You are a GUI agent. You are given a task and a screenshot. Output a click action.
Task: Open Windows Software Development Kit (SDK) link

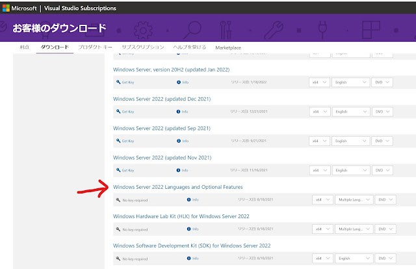pyautogui.click(x=192, y=246)
